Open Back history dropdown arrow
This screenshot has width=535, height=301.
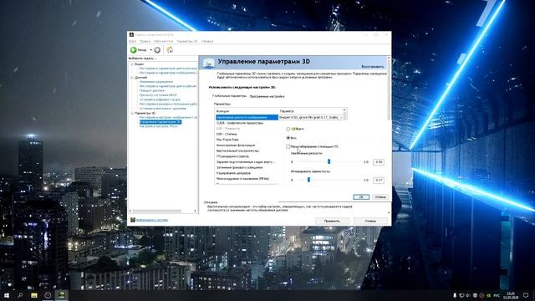click(x=150, y=50)
